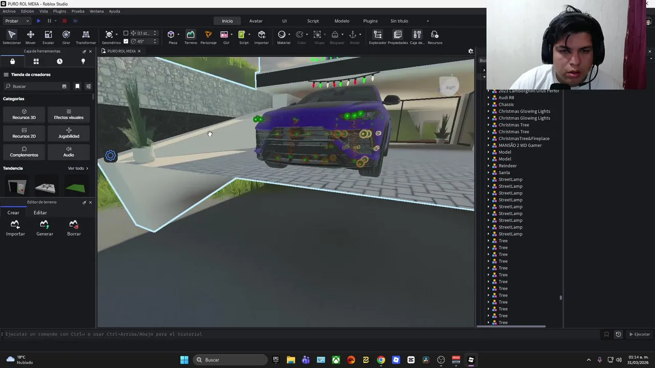This screenshot has width=655, height=368.
Task: Toggle the Explorador panel
Action: (x=378, y=37)
